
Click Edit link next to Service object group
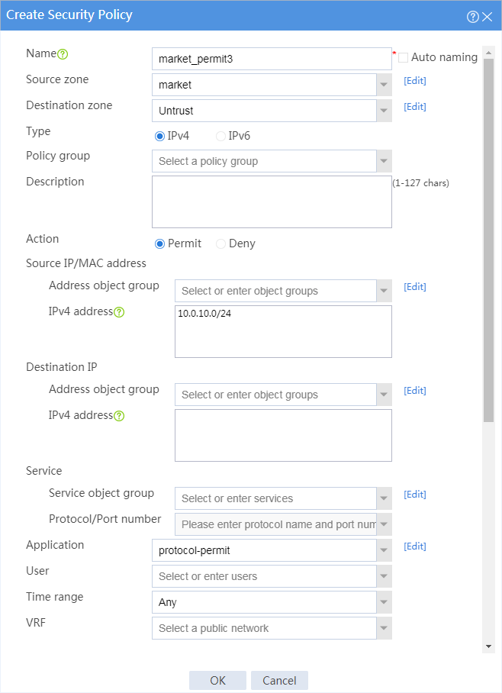coord(414,495)
